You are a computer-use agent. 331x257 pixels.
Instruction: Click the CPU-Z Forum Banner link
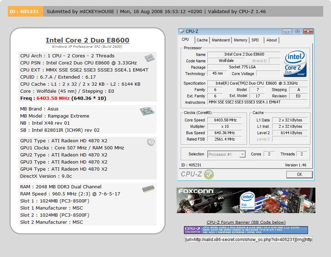pos(246,222)
